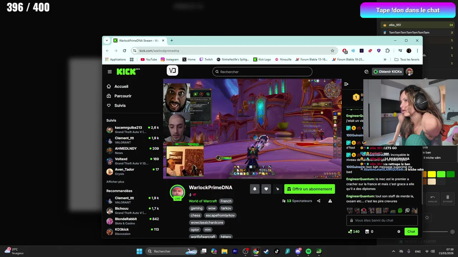Click the Chrome address bar URL
The image size is (458, 257).
tap(159, 51)
